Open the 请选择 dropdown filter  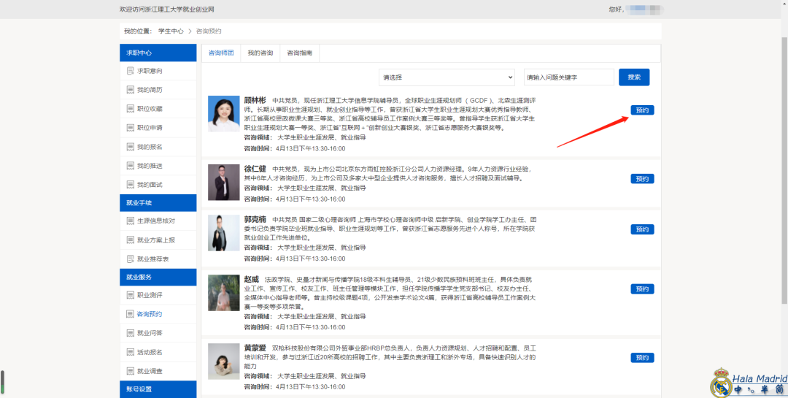coord(447,77)
